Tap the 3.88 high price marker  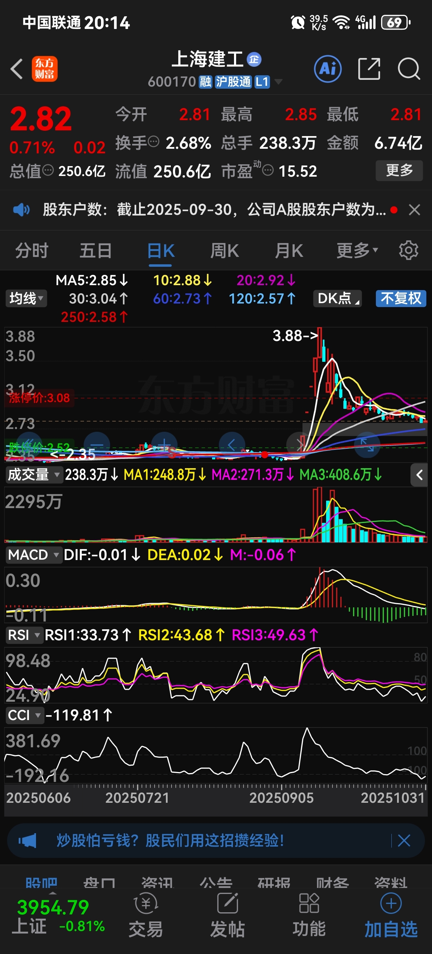click(295, 336)
